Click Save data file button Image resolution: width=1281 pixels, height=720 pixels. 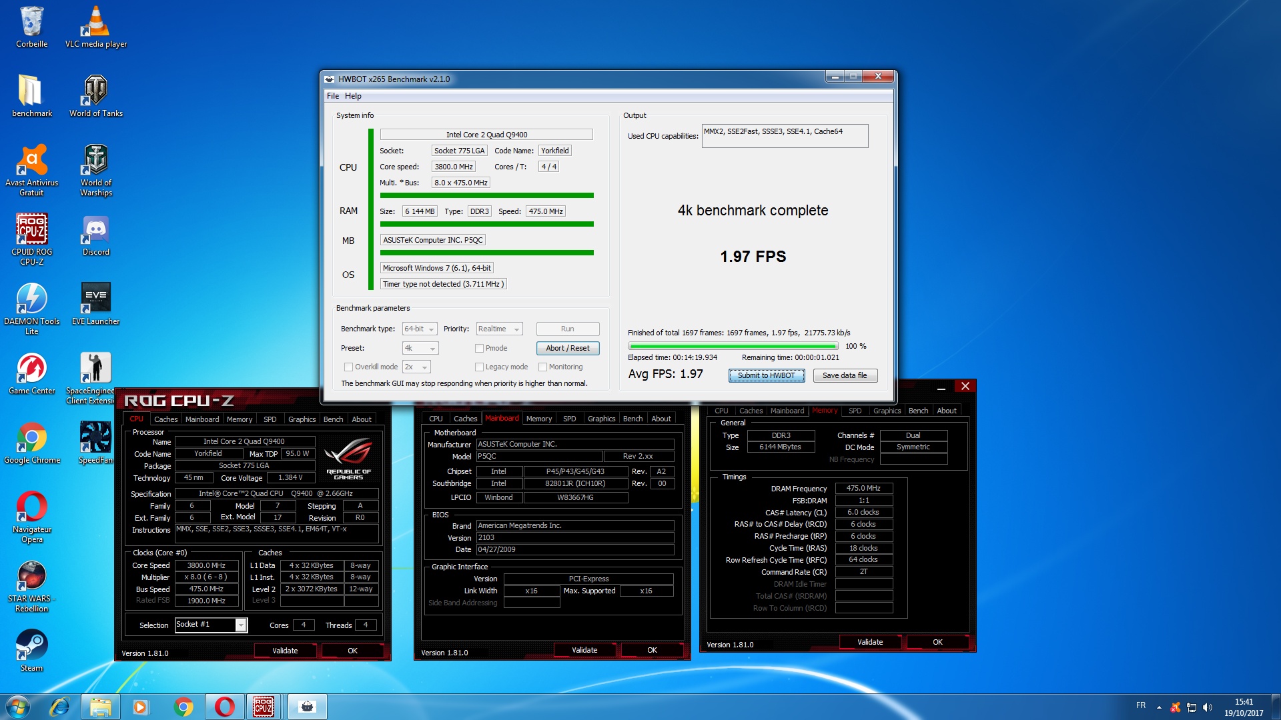pyautogui.click(x=845, y=375)
